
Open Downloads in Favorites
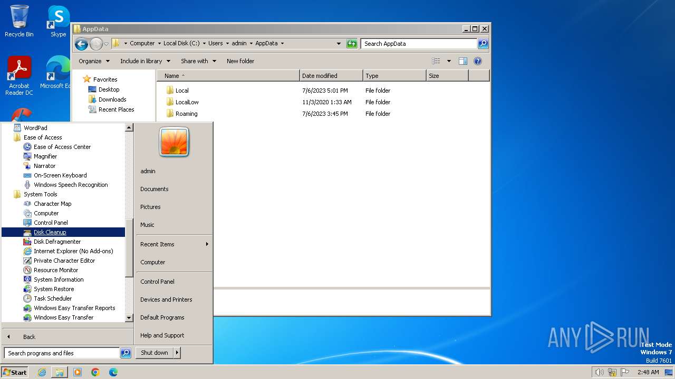pyautogui.click(x=112, y=99)
